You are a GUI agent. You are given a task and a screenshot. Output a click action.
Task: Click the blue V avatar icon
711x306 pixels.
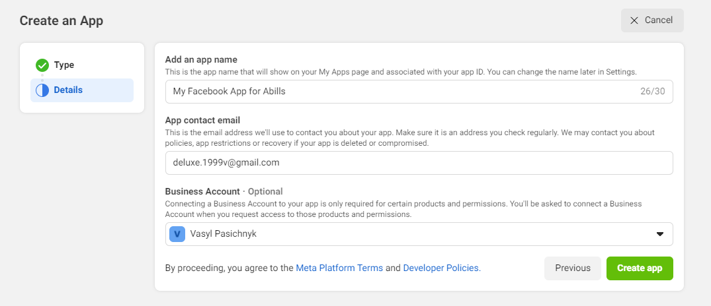coord(177,234)
